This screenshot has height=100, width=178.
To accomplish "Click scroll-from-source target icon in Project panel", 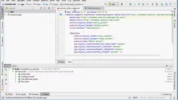I will [x=41, y=8].
